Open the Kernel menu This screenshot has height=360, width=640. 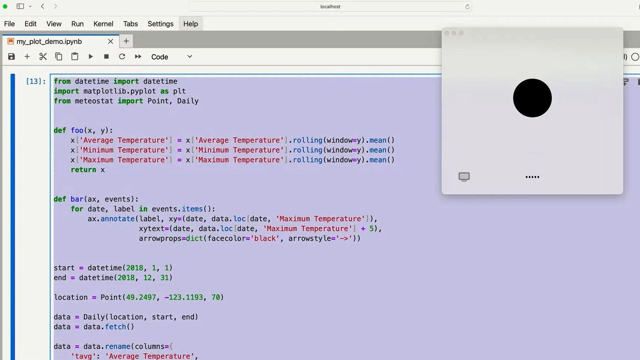coord(103,24)
